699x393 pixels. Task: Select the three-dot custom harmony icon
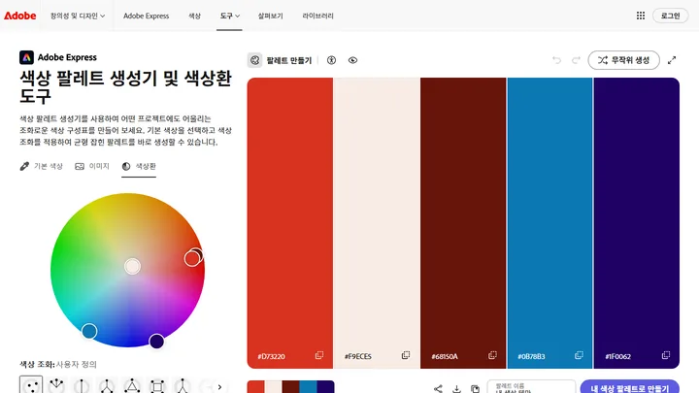[x=31, y=385]
